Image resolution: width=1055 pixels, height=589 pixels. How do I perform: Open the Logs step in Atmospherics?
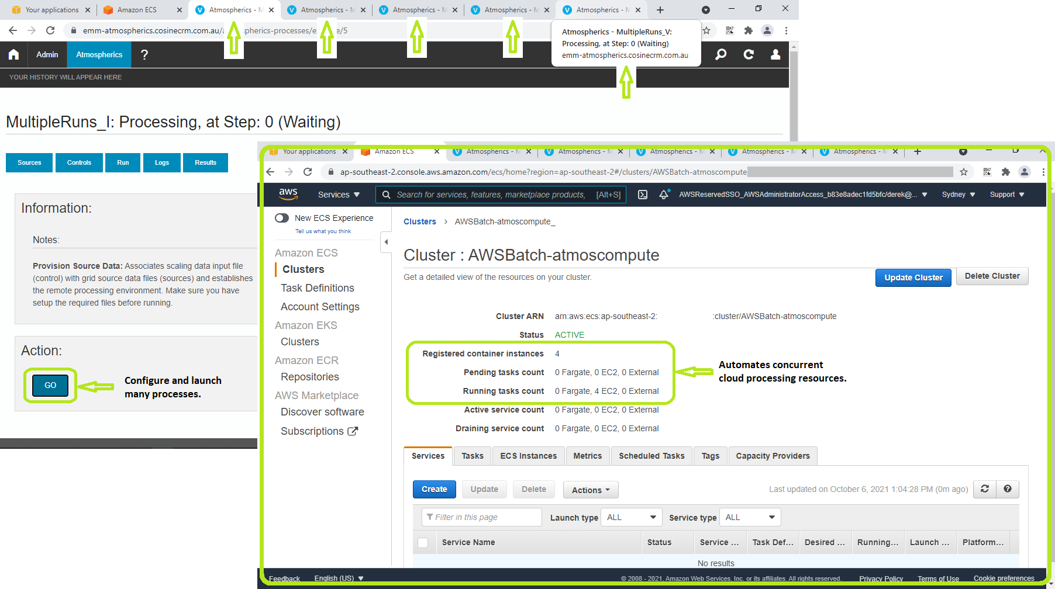162,162
